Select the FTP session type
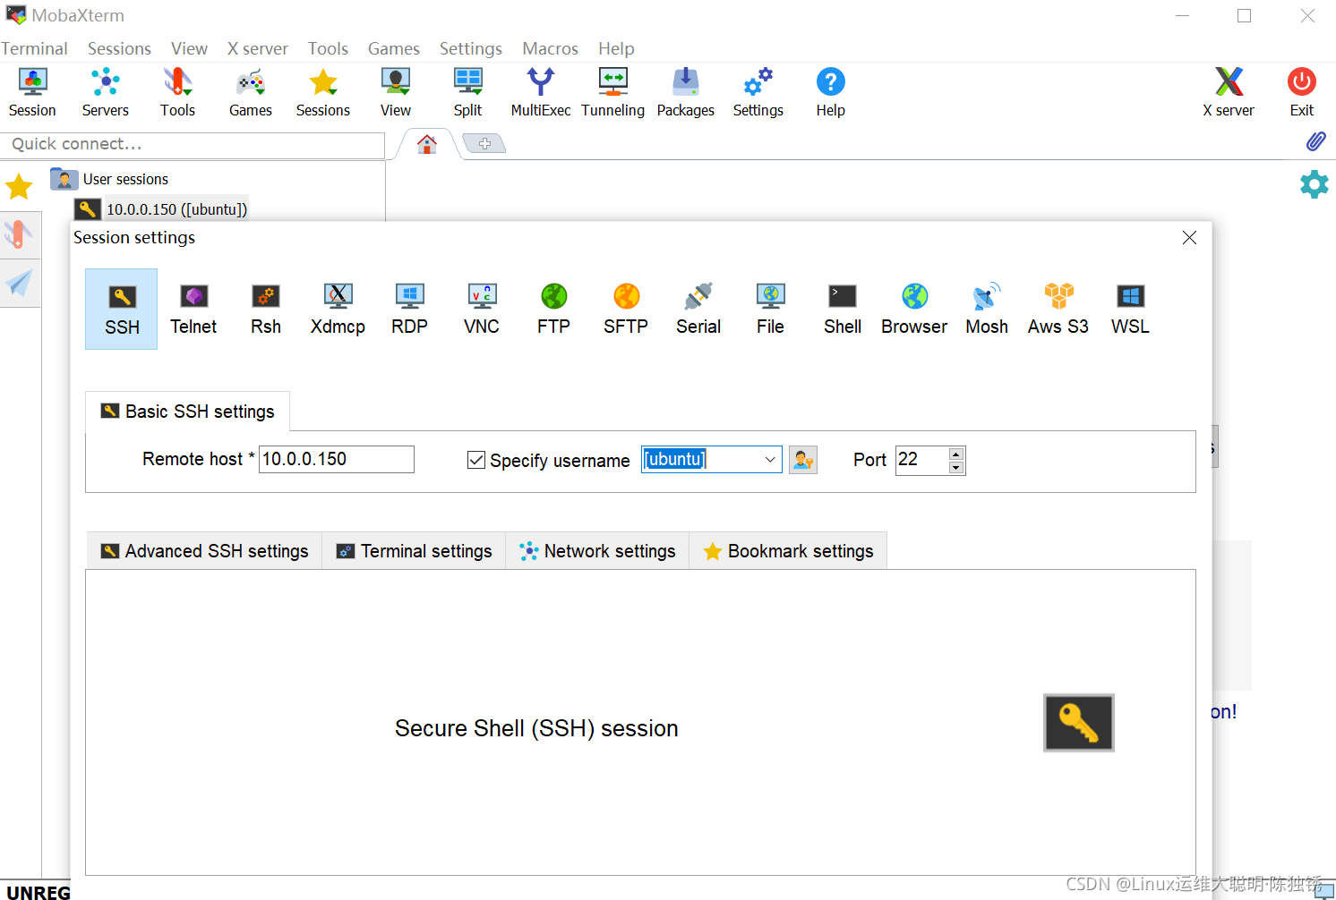Screen dimensions: 1336x900 click(553, 309)
